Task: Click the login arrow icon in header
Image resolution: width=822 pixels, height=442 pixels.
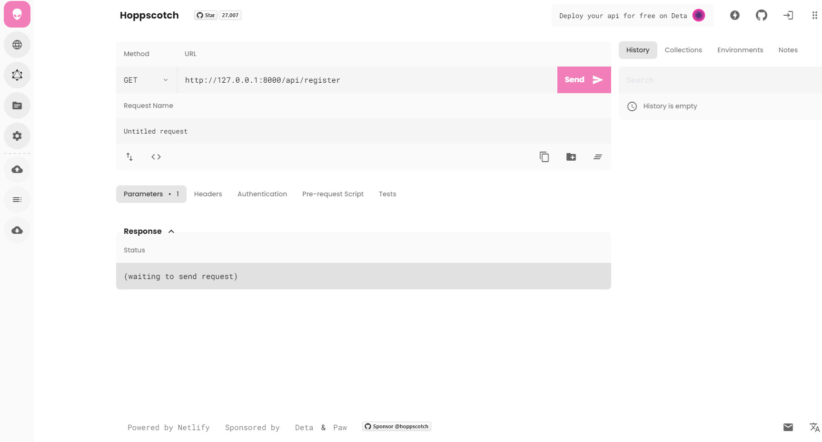Action: [788, 15]
